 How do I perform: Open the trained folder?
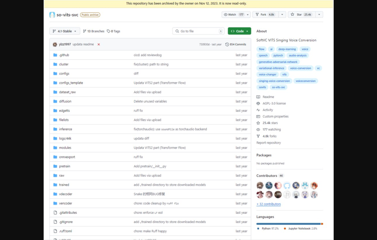64,185
